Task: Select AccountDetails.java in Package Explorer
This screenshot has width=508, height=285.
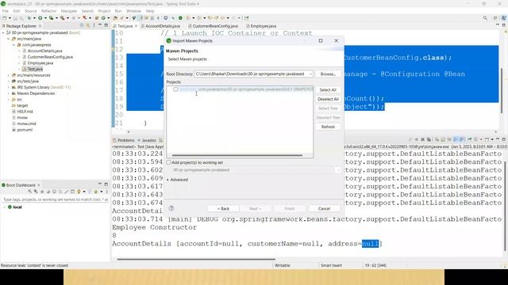Action: click(44, 51)
